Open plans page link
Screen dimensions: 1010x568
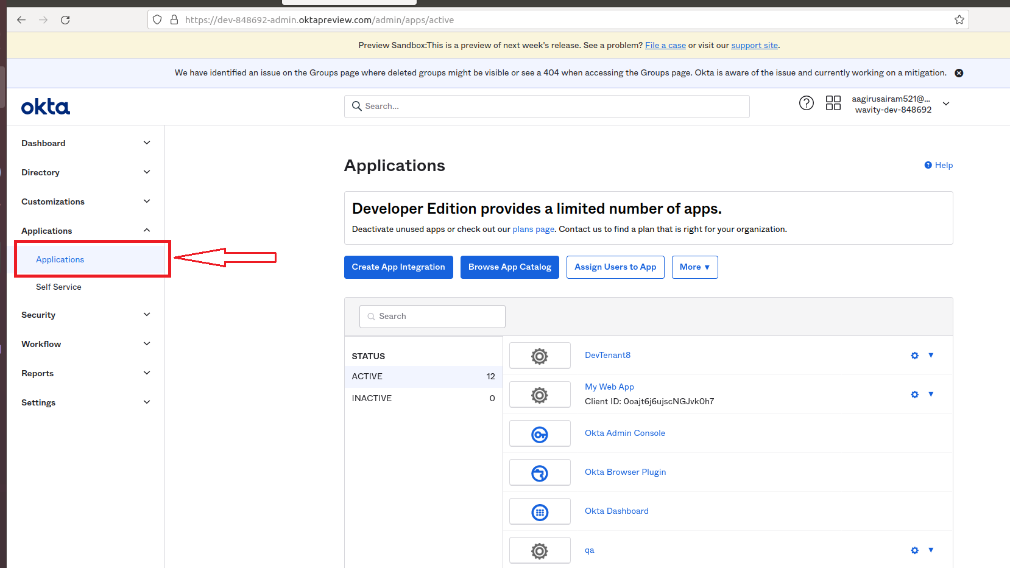click(x=533, y=230)
